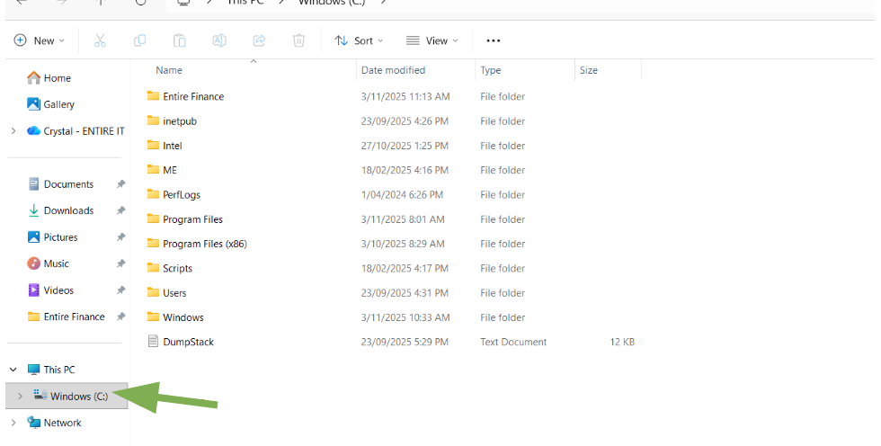Select the Program Files (x86) folder
Screen dimensions: 881x446
[204, 244]
